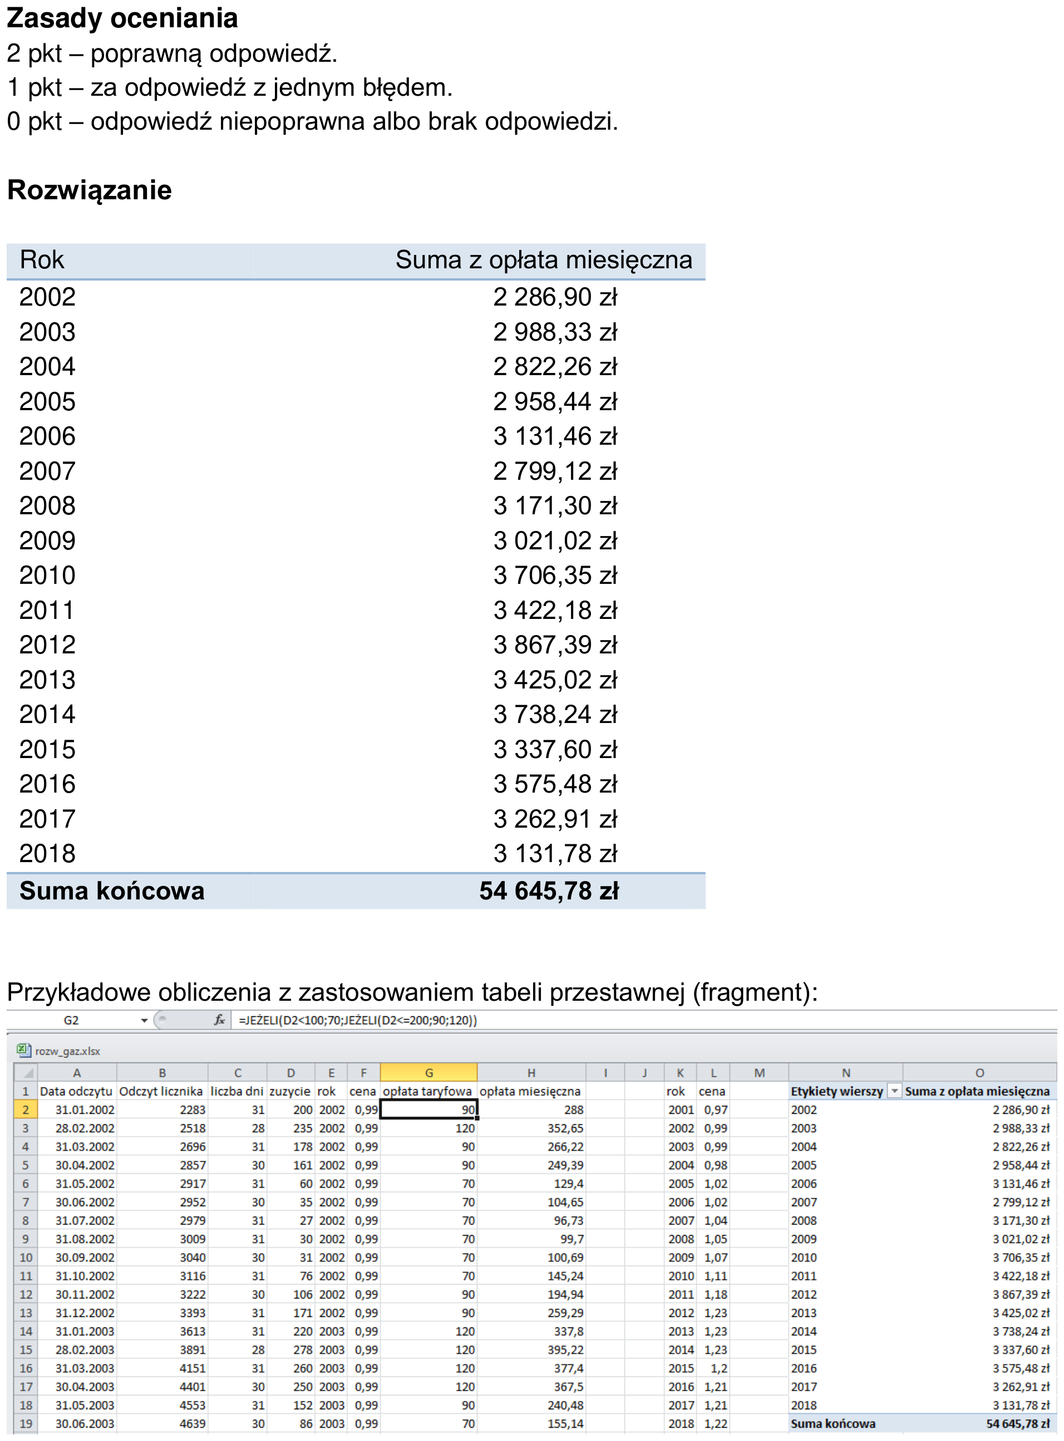Click the 'Rok' header in the solution table
This screenshot has width=1064, height=1441.
pyautogui.click(x=42, y=259)
